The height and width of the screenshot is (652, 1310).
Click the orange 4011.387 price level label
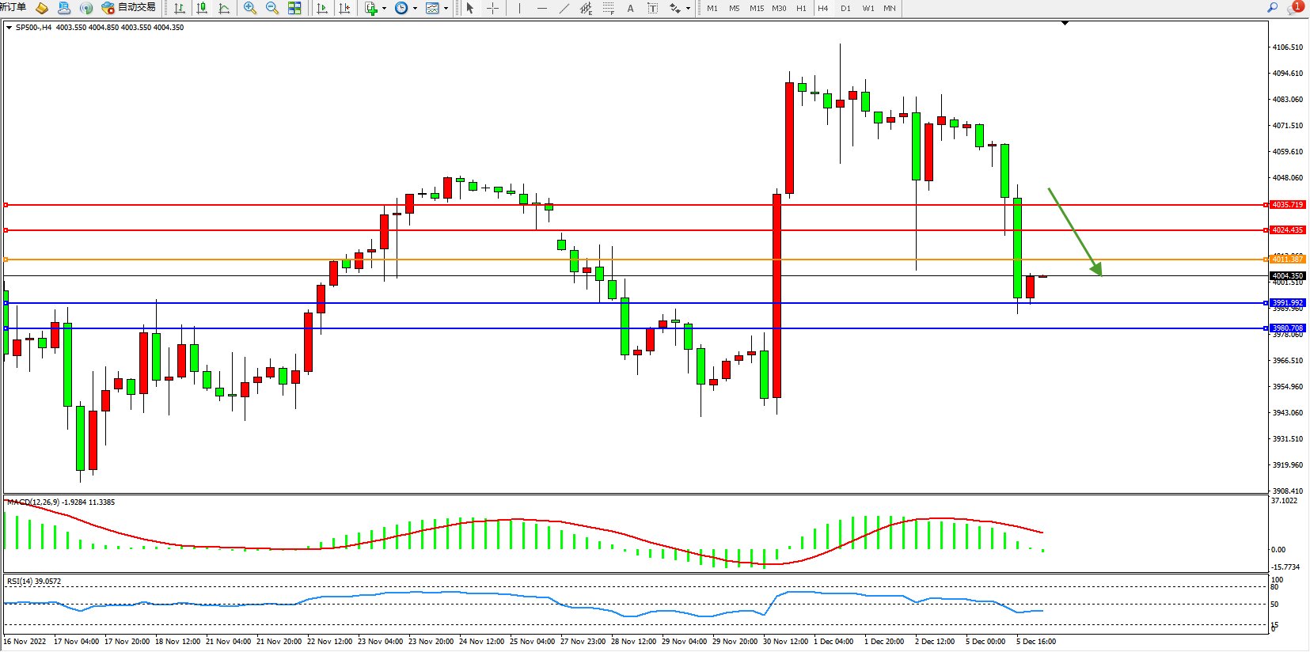(1287, 260)
